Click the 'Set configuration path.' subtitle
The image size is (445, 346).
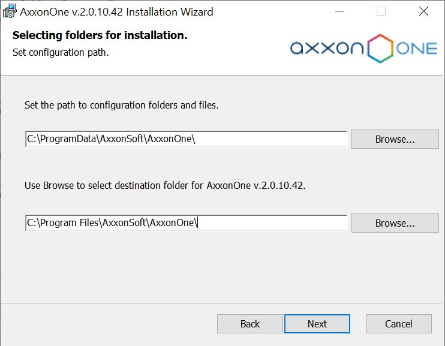pos(61,52)
